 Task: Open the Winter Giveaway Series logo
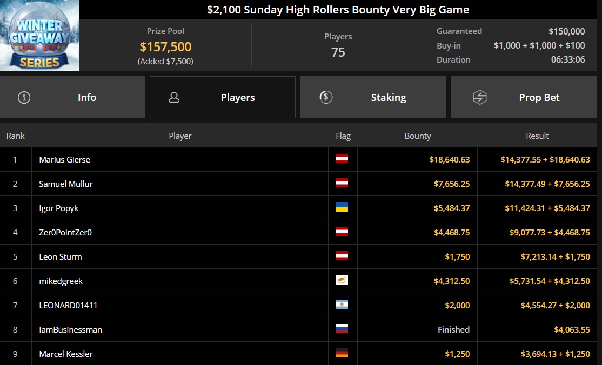coord(39,36)
